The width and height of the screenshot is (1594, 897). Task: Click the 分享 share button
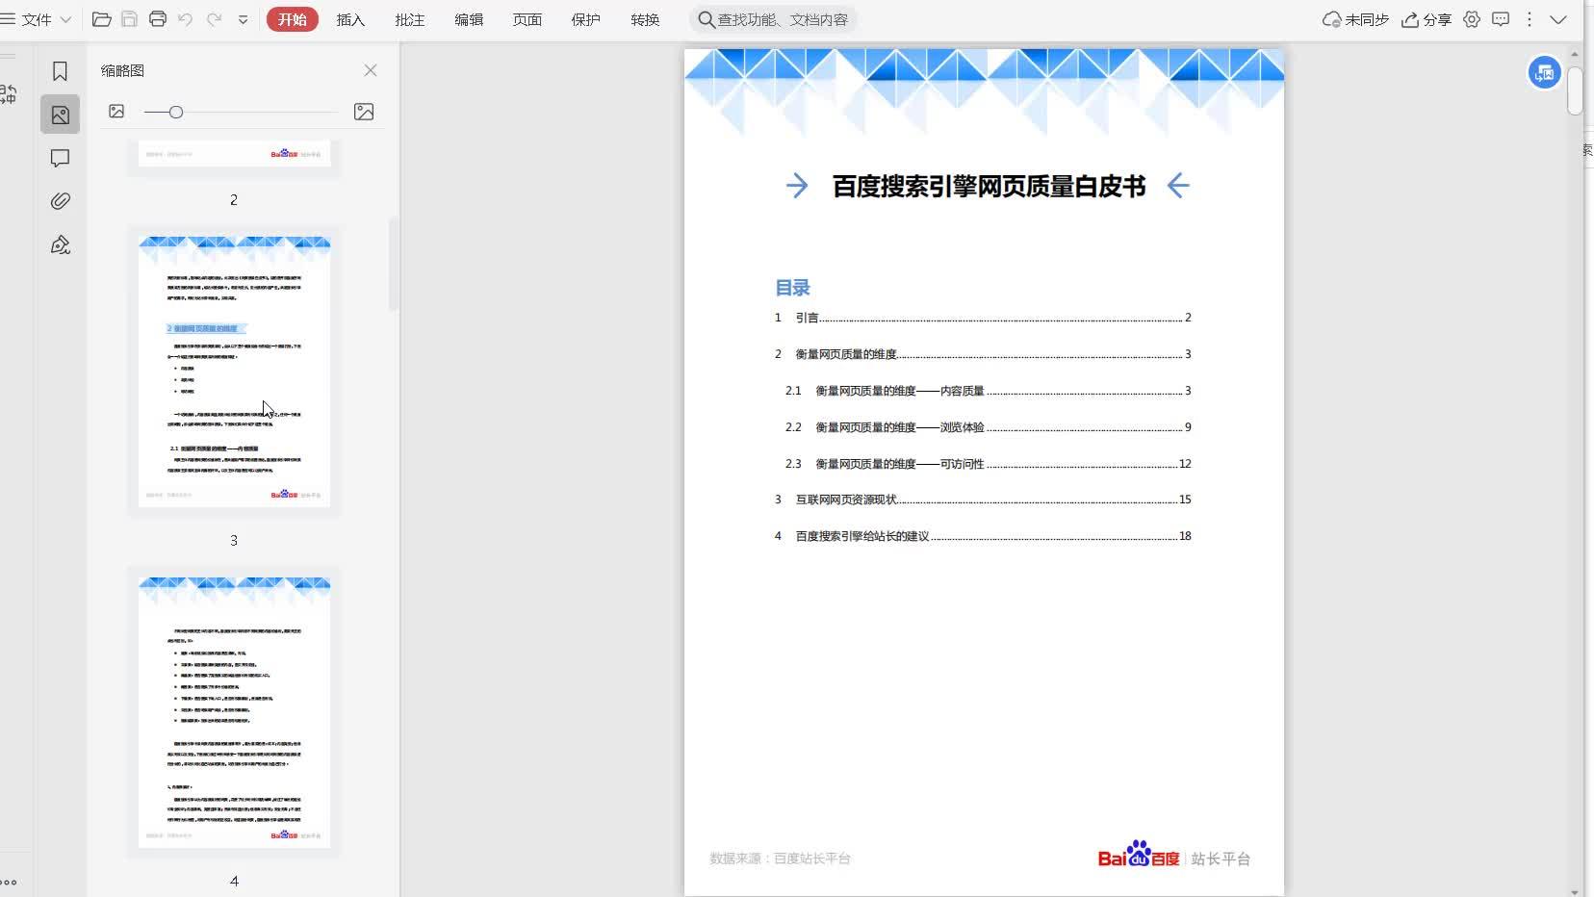(x=1427, y=19)
